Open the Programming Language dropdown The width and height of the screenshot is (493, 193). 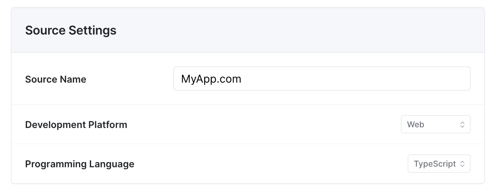point(439,164)
